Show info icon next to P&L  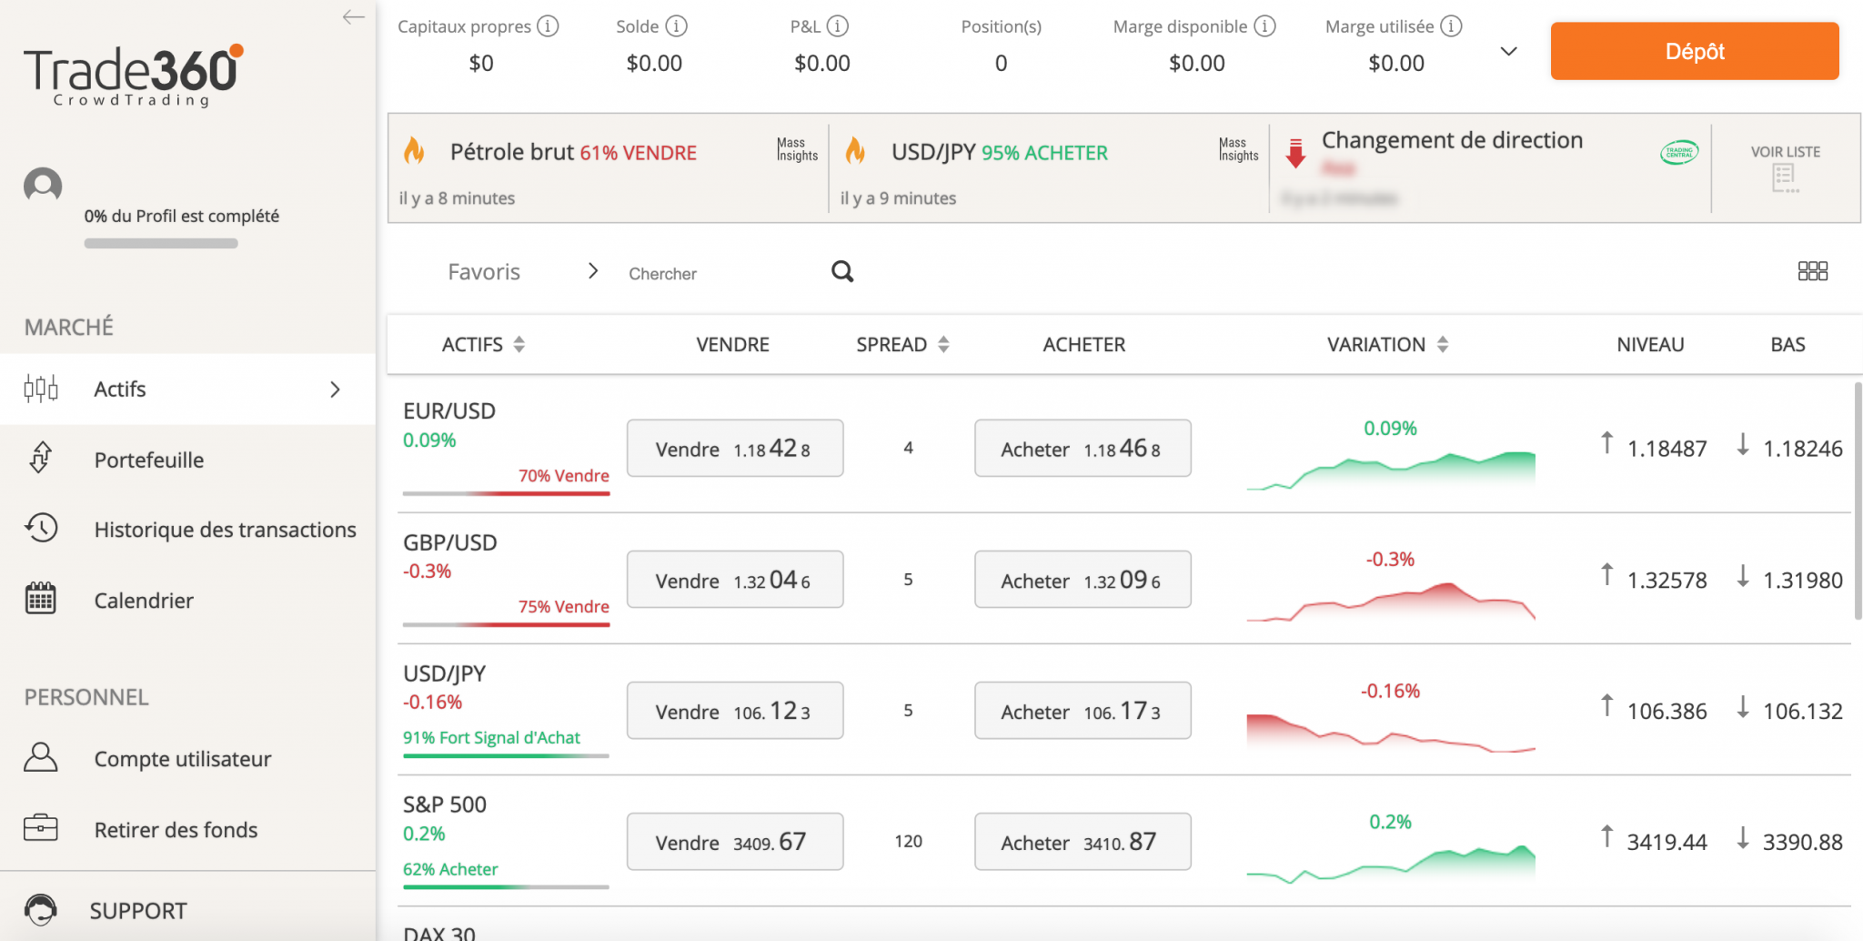point(838,26)
